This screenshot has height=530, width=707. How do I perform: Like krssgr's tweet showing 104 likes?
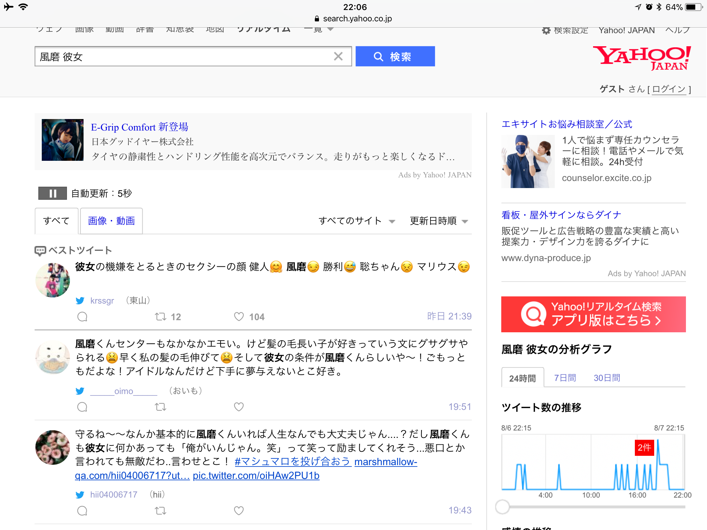tap(239, 317)
